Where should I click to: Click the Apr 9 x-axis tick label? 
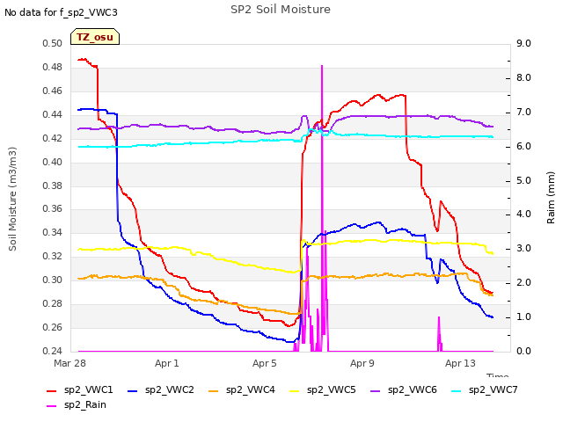pos(362,363)
